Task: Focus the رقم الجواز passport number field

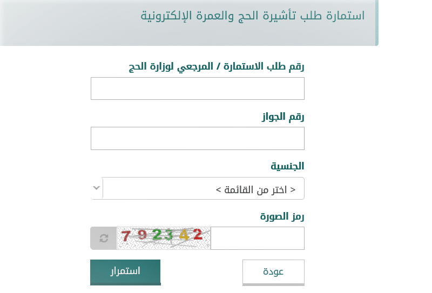Action: [198, 139]
